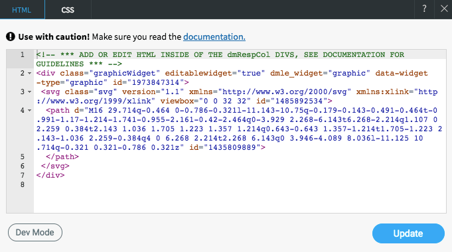Place cursor on the closing </svg> tag

pos(55,166)
